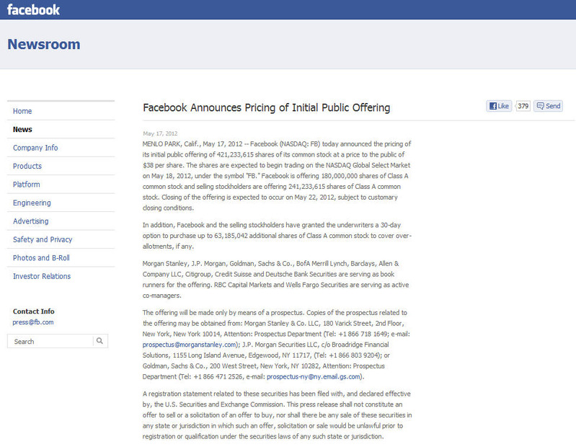Open Photos and B-Roll

pyautogui.click(x=41, y=258)
